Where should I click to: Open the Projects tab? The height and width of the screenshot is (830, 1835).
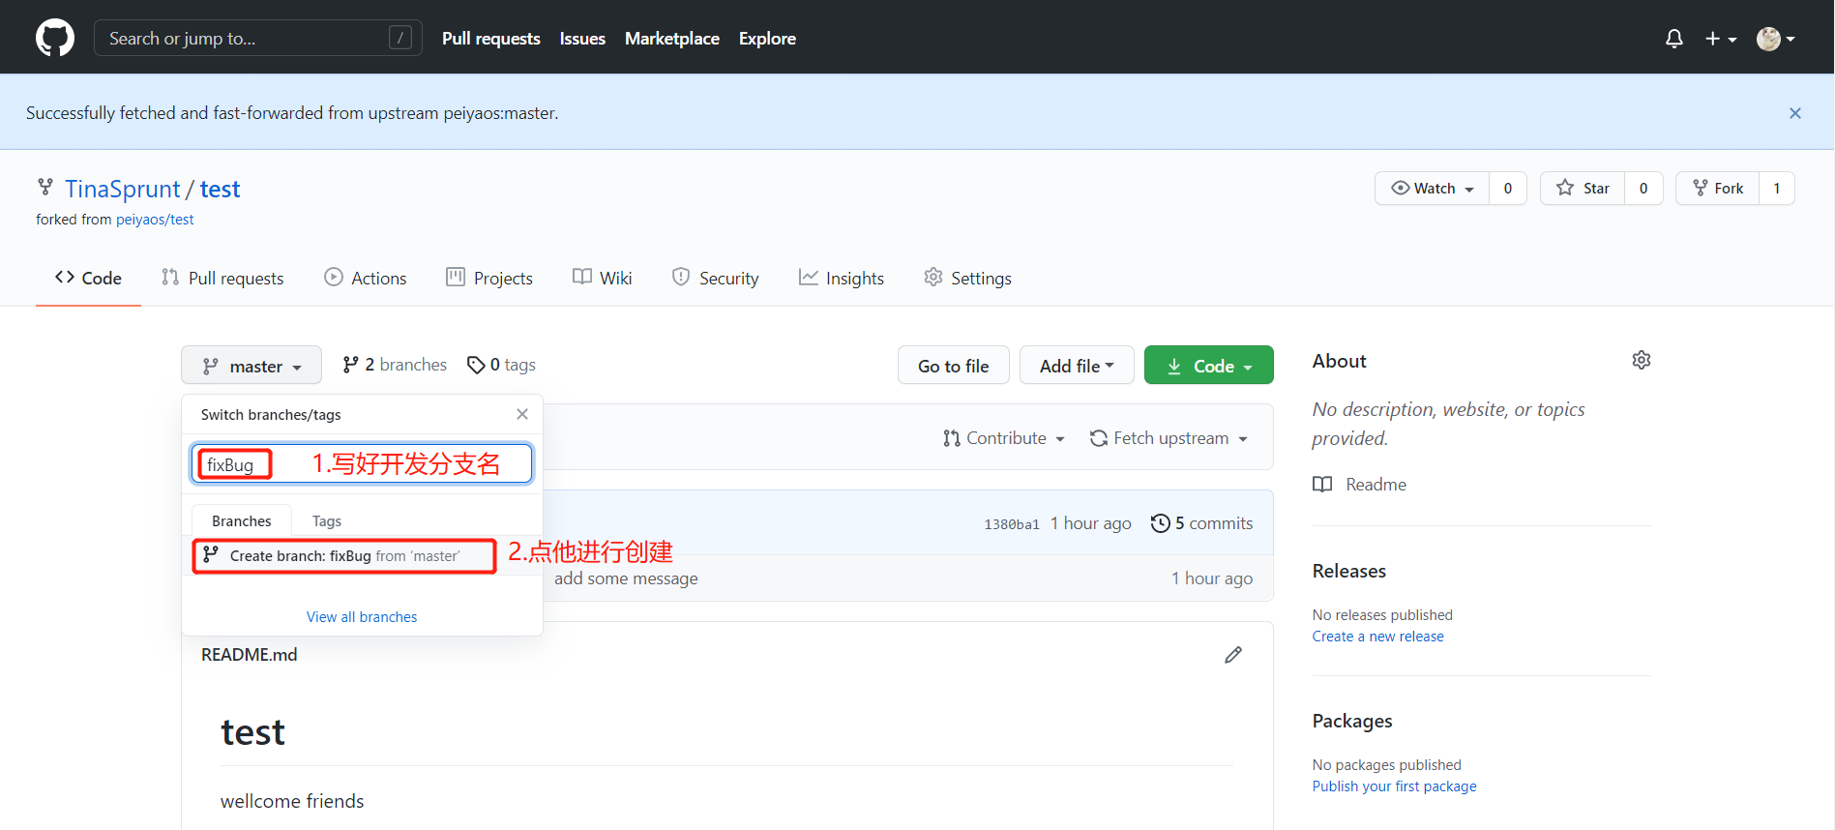pyautogui.click(x=489, y=279)
